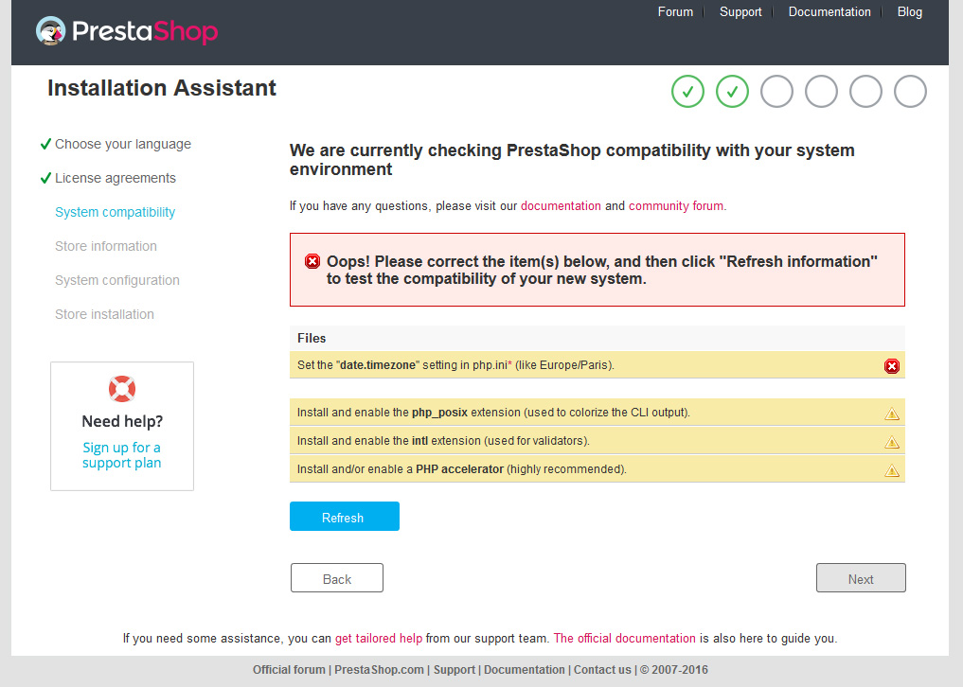The height and width of the screenshot is (687, 963).
Task: Click the warning icon for PHP accelerator
Action: pyautogui.click(x=892, y=470)
